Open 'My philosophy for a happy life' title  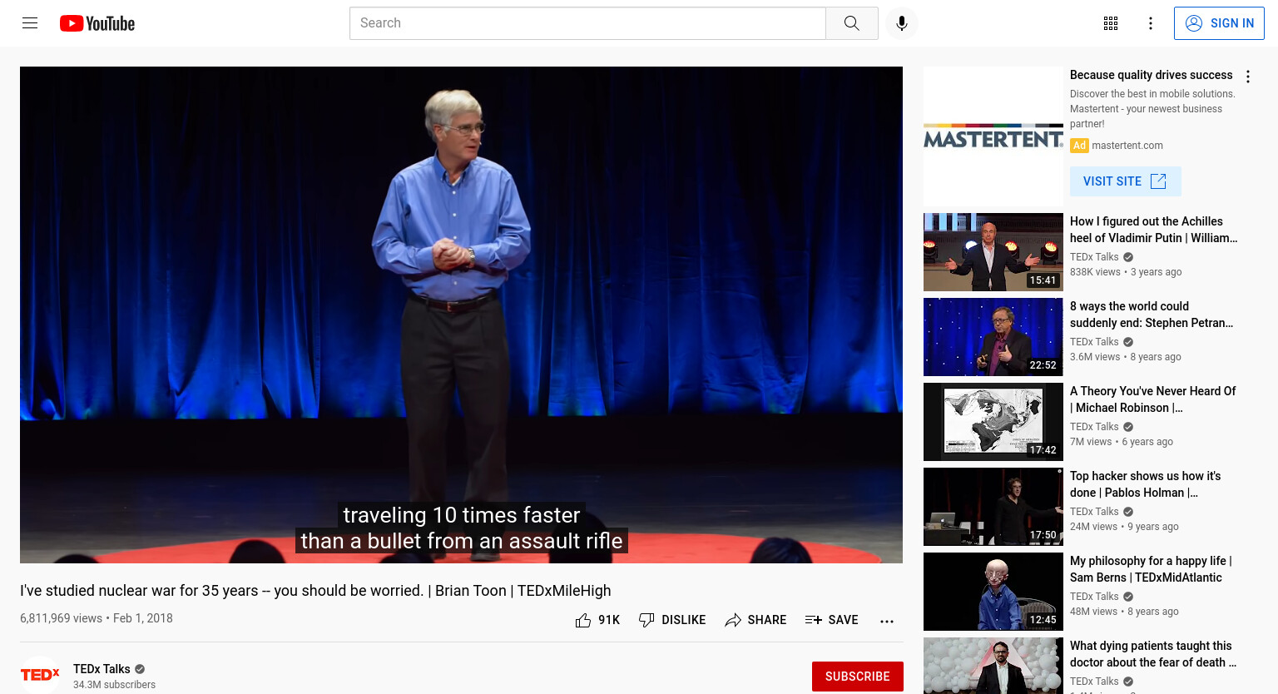tap(1151, 569)
